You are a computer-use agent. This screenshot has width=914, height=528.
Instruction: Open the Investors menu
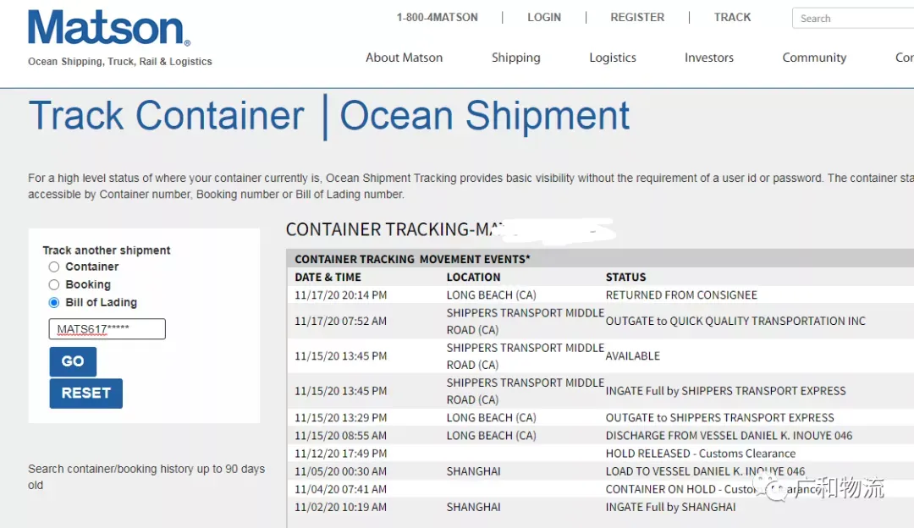pyautogui.click(x=709, y=58)
